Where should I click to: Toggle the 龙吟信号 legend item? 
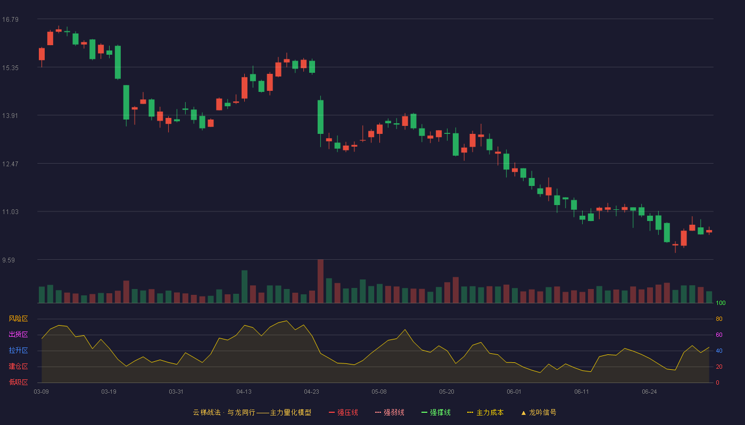pyautogui.click(x=539, y=412)
